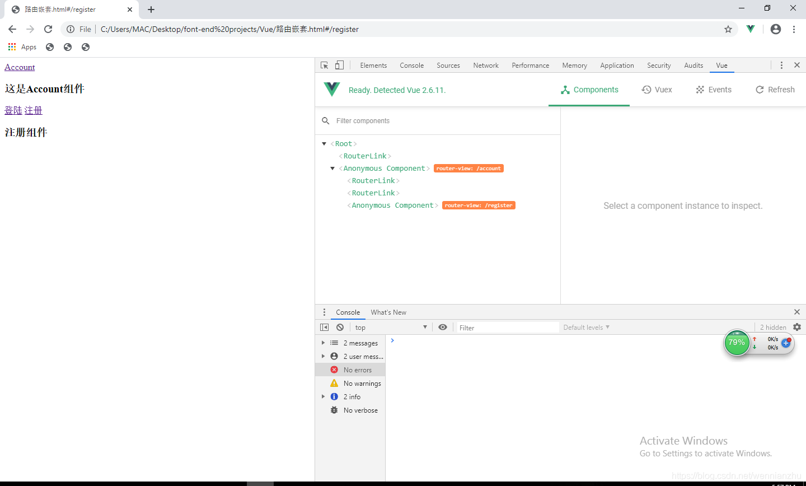Image resolution: width=806 pixels, height=486 pixels.
Task: Open the What's New drawer tab
Action: (388, 312)
